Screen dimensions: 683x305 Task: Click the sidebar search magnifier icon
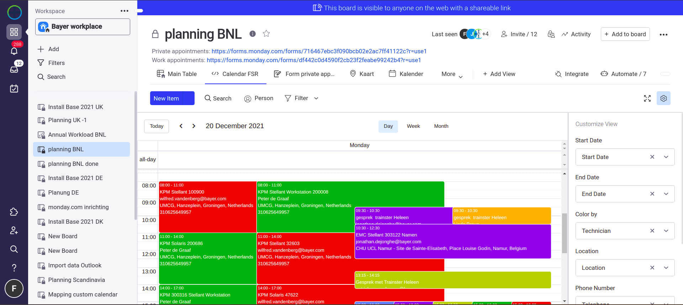pyautogui.click(x=14, y=249)
